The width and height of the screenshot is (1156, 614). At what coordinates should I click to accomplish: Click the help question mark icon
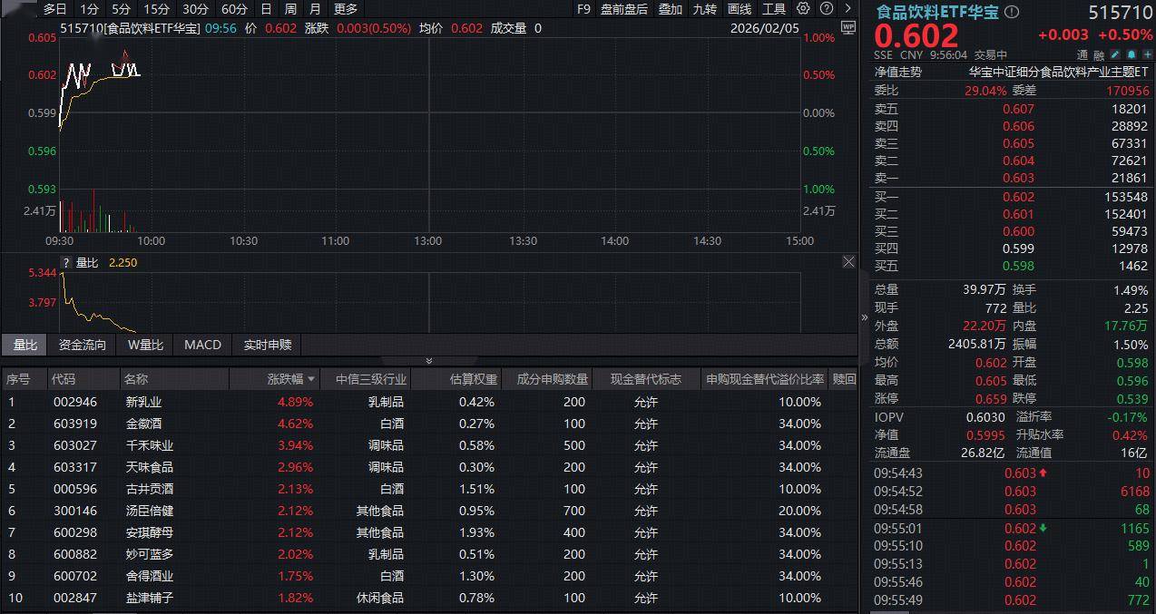(825, 9)
